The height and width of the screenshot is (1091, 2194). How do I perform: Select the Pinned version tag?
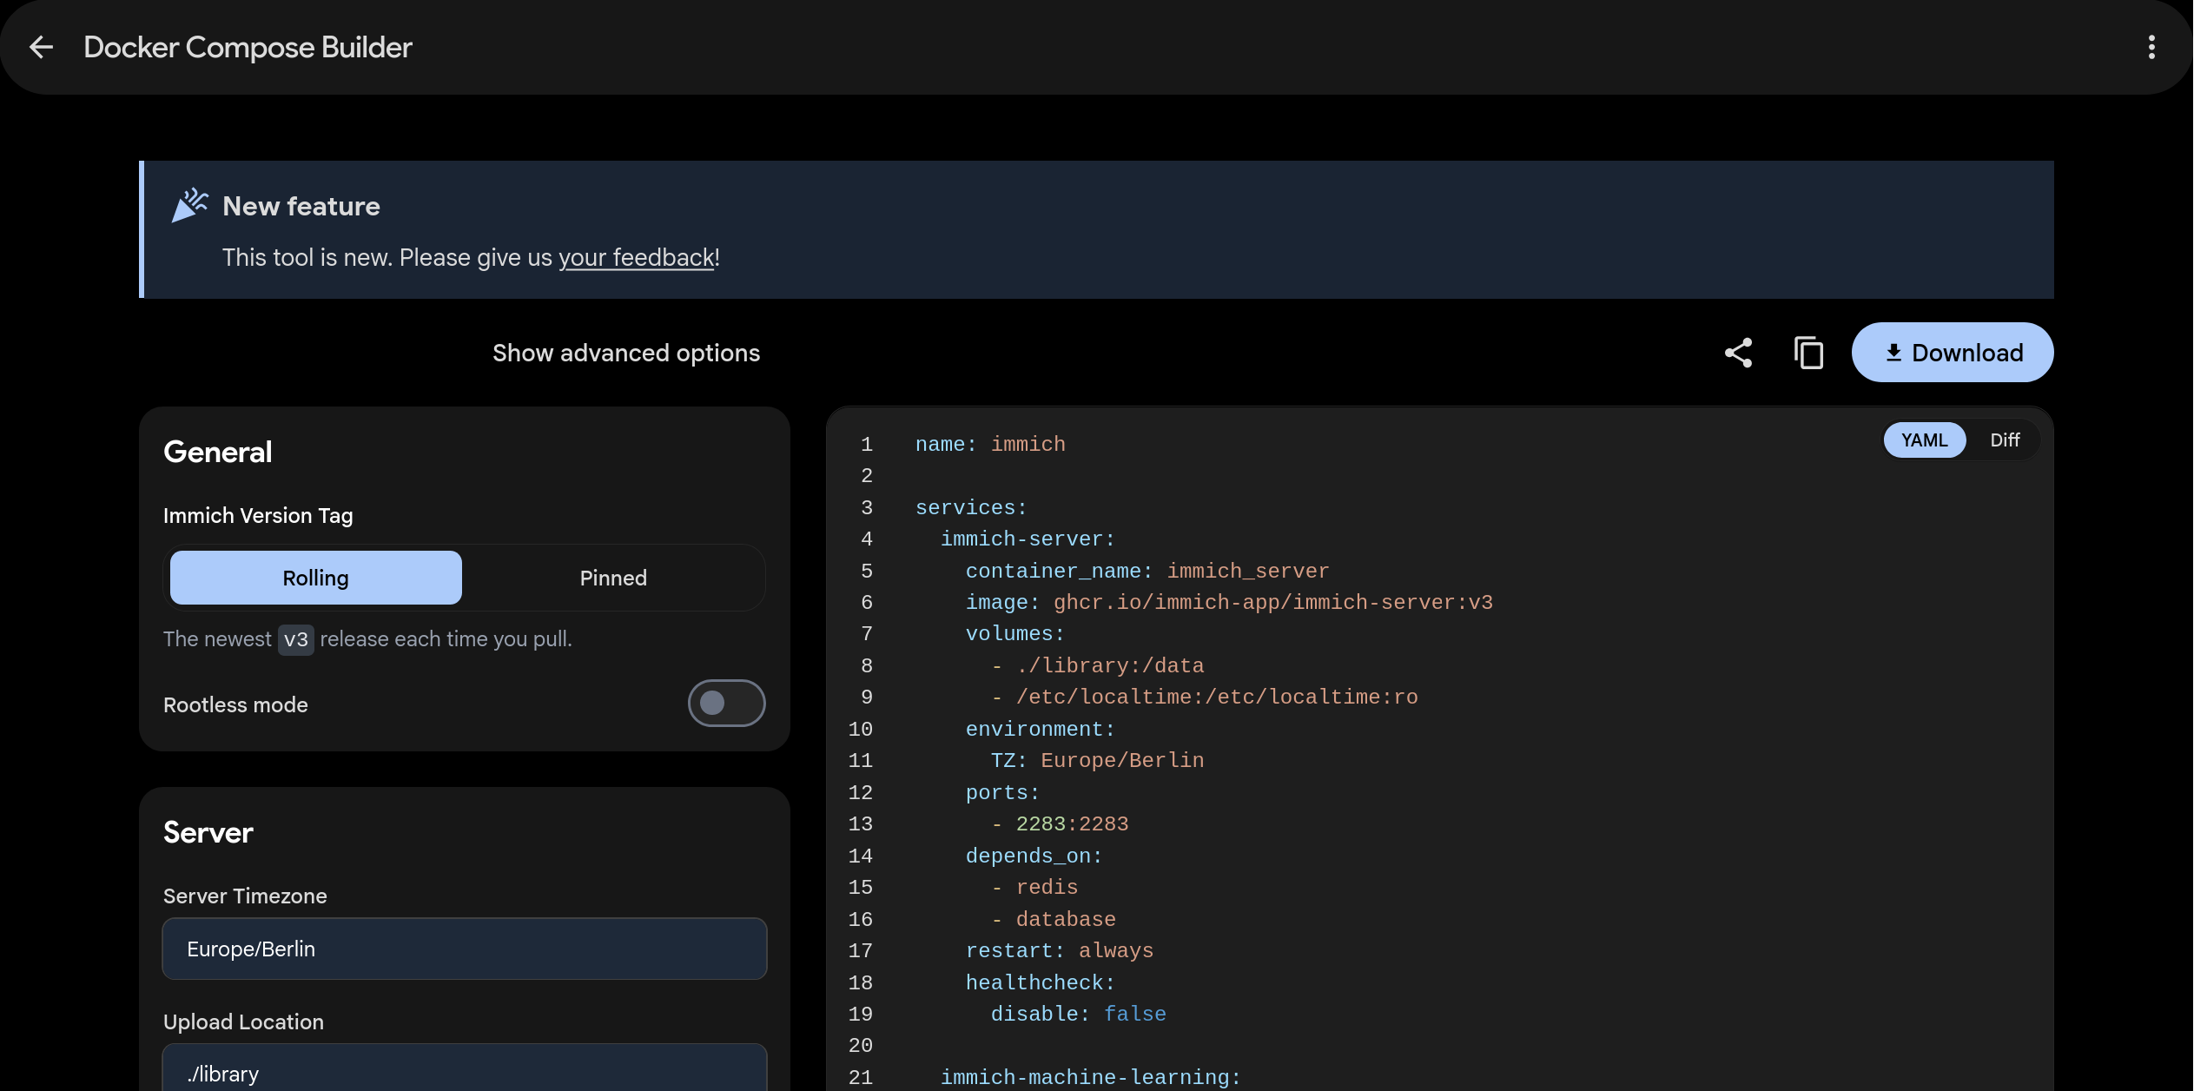pyautogui.click(x=613, y=578)
